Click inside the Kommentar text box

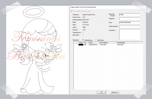pos(130,34)
